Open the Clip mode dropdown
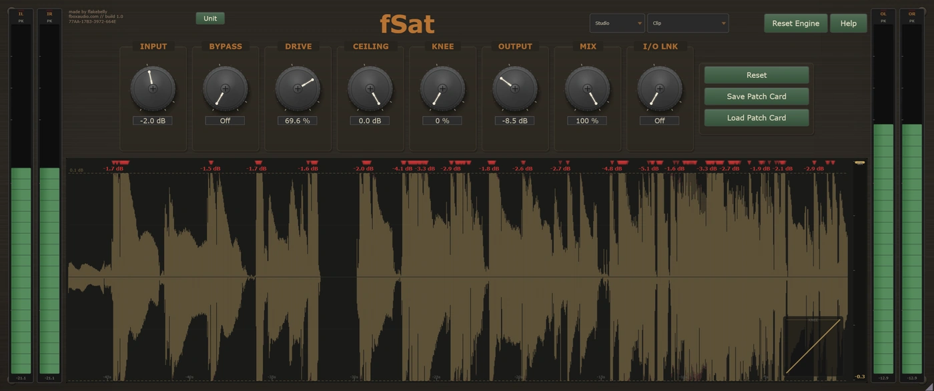The image size is (934, 391). (688, 23)
